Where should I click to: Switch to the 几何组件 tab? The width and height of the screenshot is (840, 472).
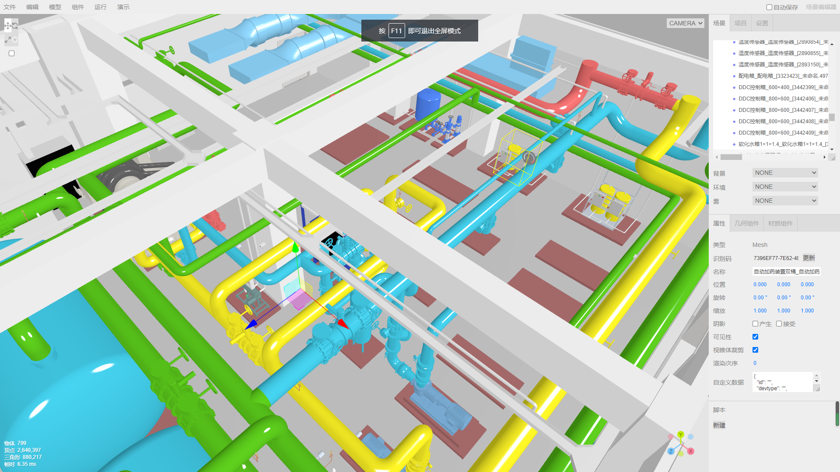tap(746, 223)
